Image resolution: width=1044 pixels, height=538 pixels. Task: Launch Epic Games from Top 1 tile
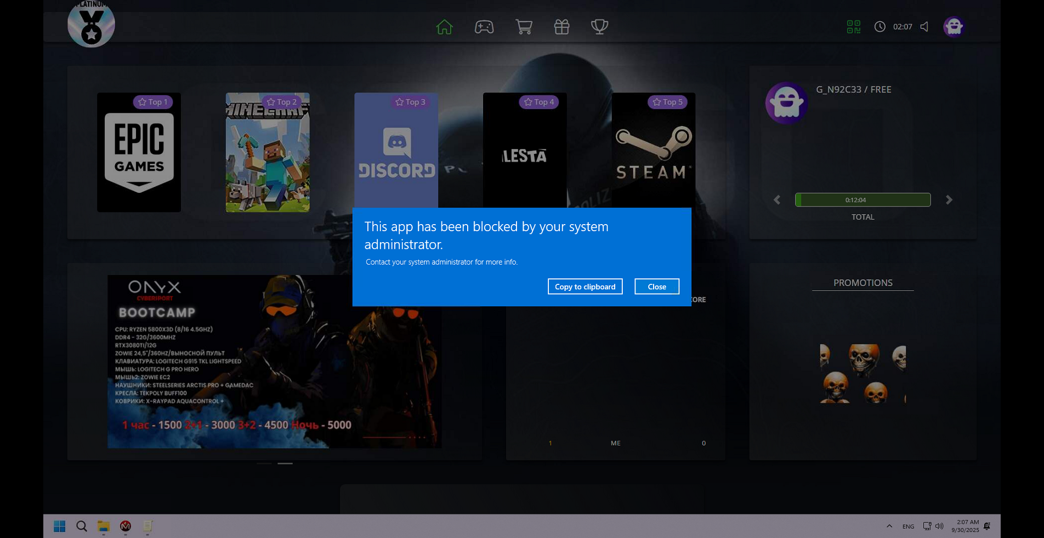[x=139, y=152]
